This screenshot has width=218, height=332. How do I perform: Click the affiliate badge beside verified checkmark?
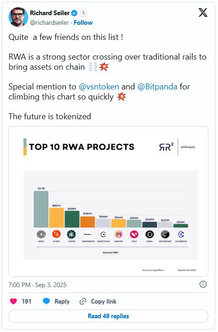(x=83, y=13)
